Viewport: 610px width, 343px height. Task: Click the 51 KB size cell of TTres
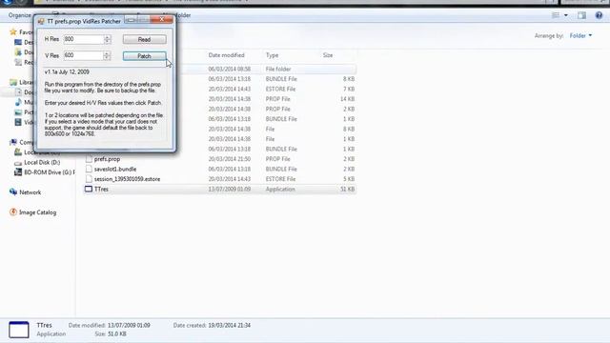347,190
